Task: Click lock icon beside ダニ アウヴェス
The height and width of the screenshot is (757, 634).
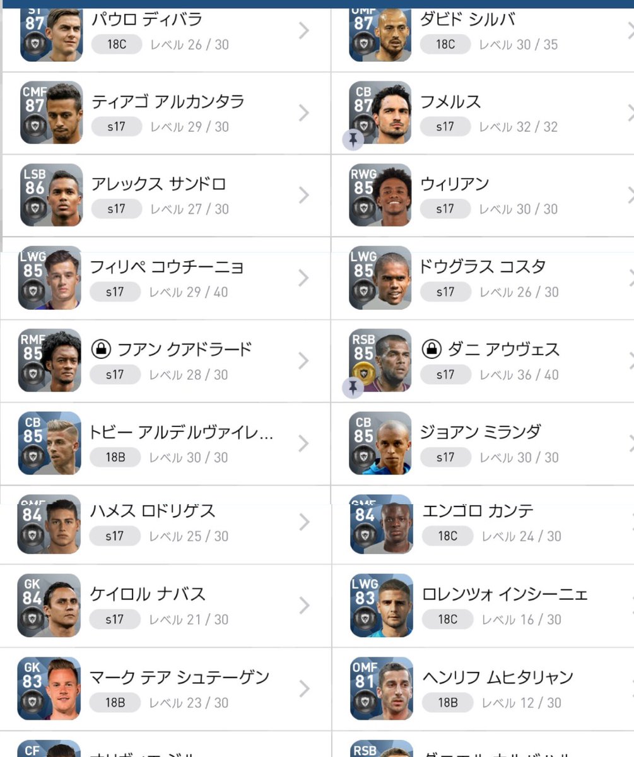Action: click(431, 349)
